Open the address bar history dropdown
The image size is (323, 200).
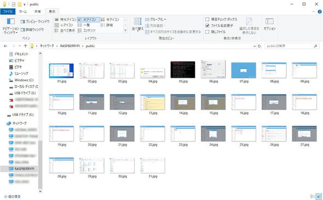click(x=255, y=46)
